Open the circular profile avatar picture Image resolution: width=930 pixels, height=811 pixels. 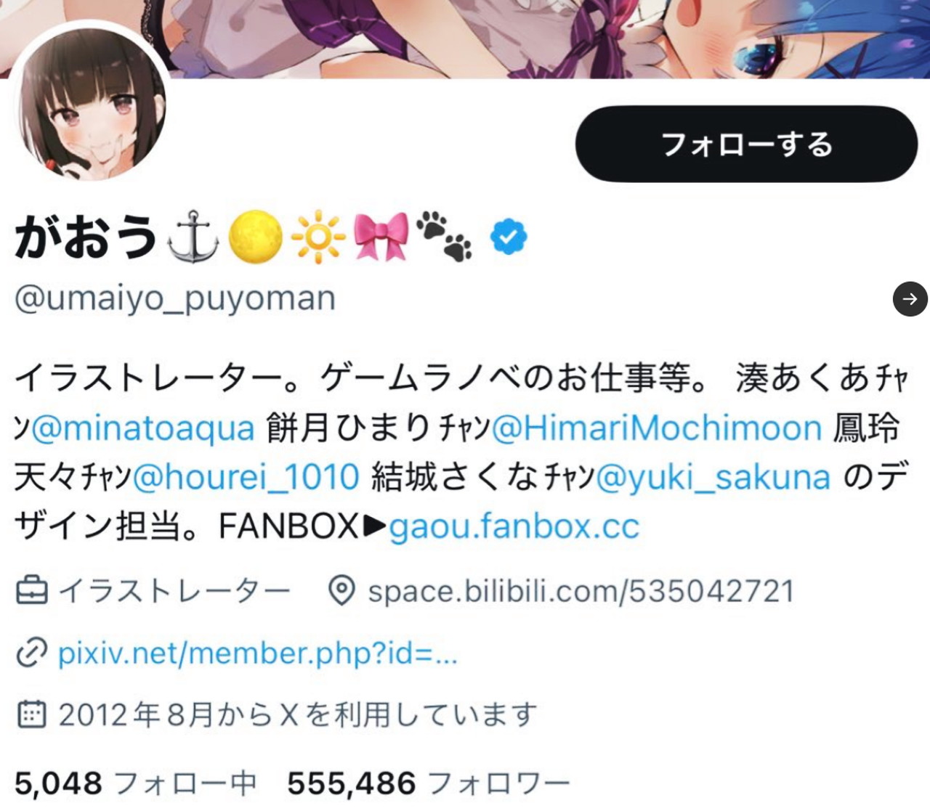click(x=92, y=105)
